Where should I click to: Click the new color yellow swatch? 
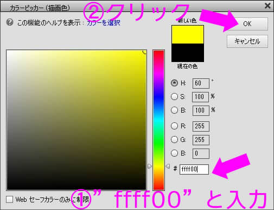point(188,34)
